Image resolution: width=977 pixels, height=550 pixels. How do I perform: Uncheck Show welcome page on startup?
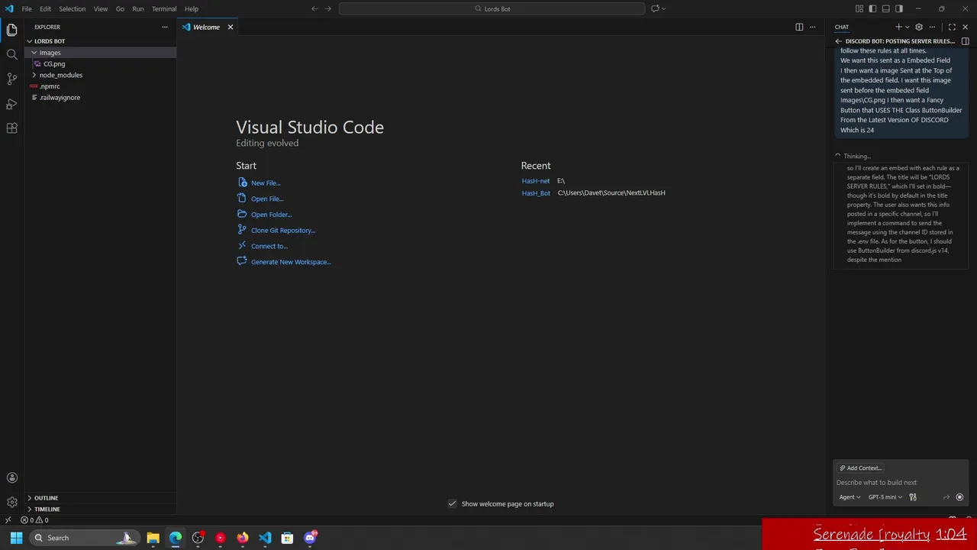(452, 503)
